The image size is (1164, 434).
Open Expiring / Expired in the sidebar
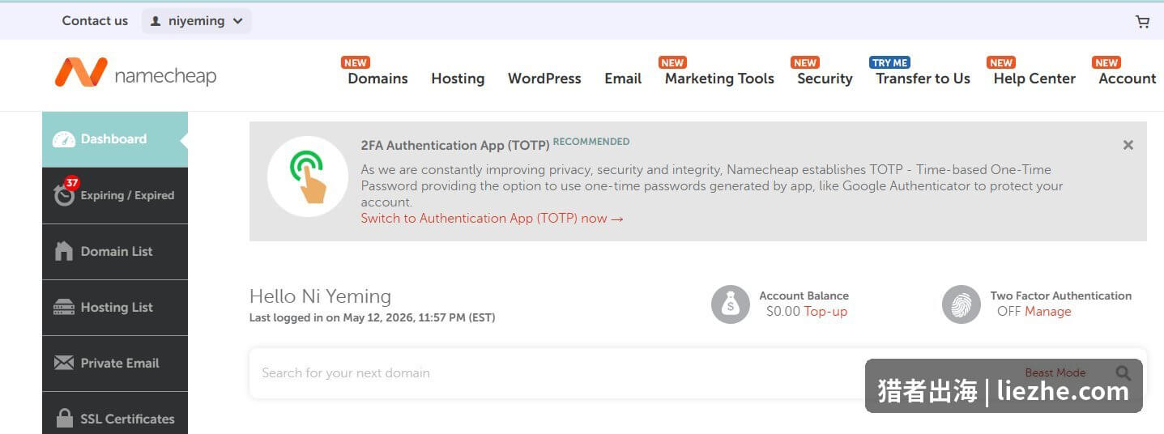tap(115, 195)
